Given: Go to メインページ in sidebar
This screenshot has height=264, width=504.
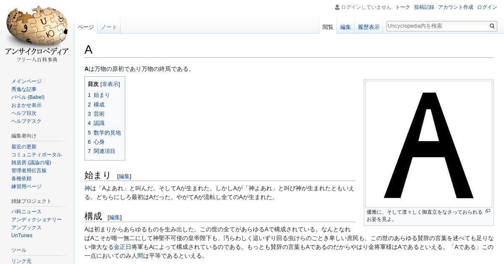Looking at the screenshot, I should pyautogui.click(x=26, y=81).
